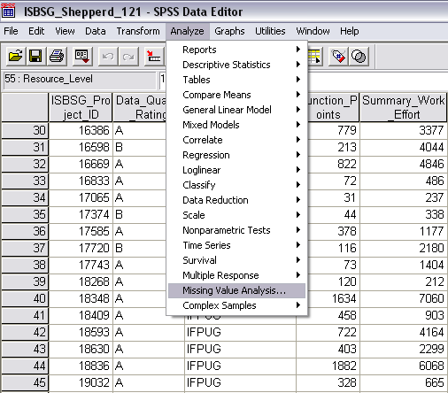Open the View menu
The width and height of the screenshot is (448, 393).
[65, 31]
